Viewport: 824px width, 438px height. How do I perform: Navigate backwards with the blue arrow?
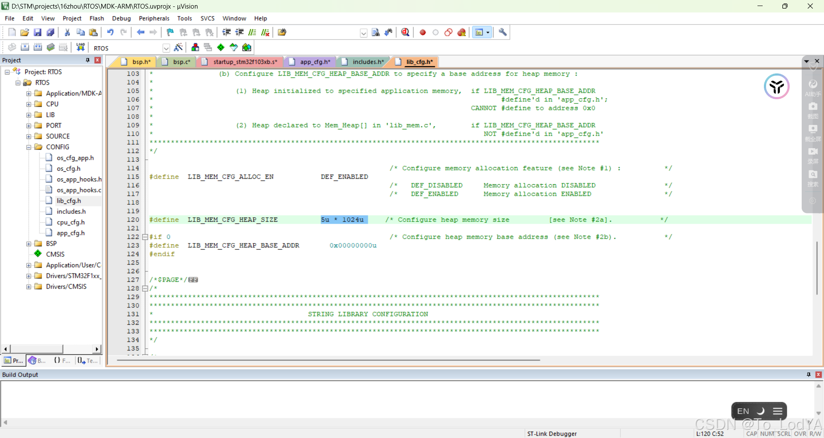point(140,32)
